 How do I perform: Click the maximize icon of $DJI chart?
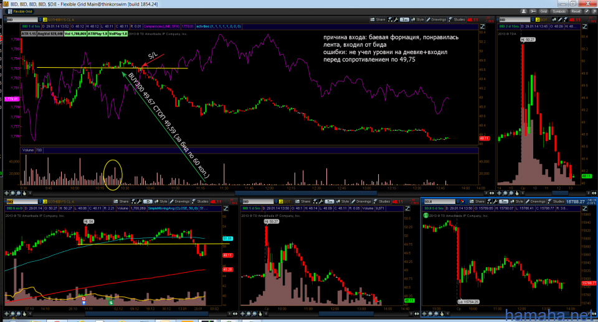click(585, 208)
